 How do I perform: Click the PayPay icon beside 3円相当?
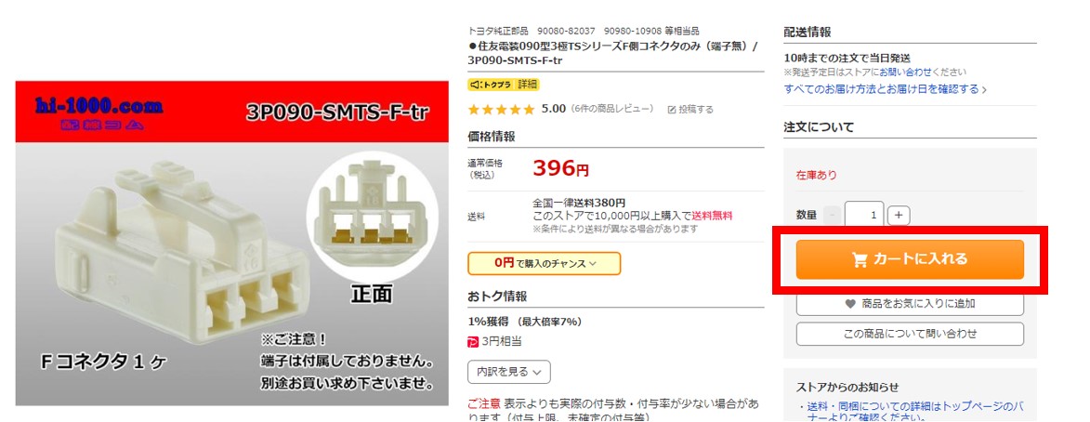473,341
